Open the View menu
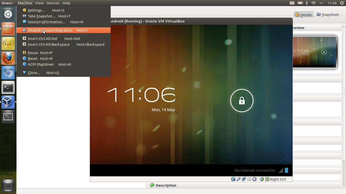This screenshot has height=194, width=346. (x=39, y=3)
